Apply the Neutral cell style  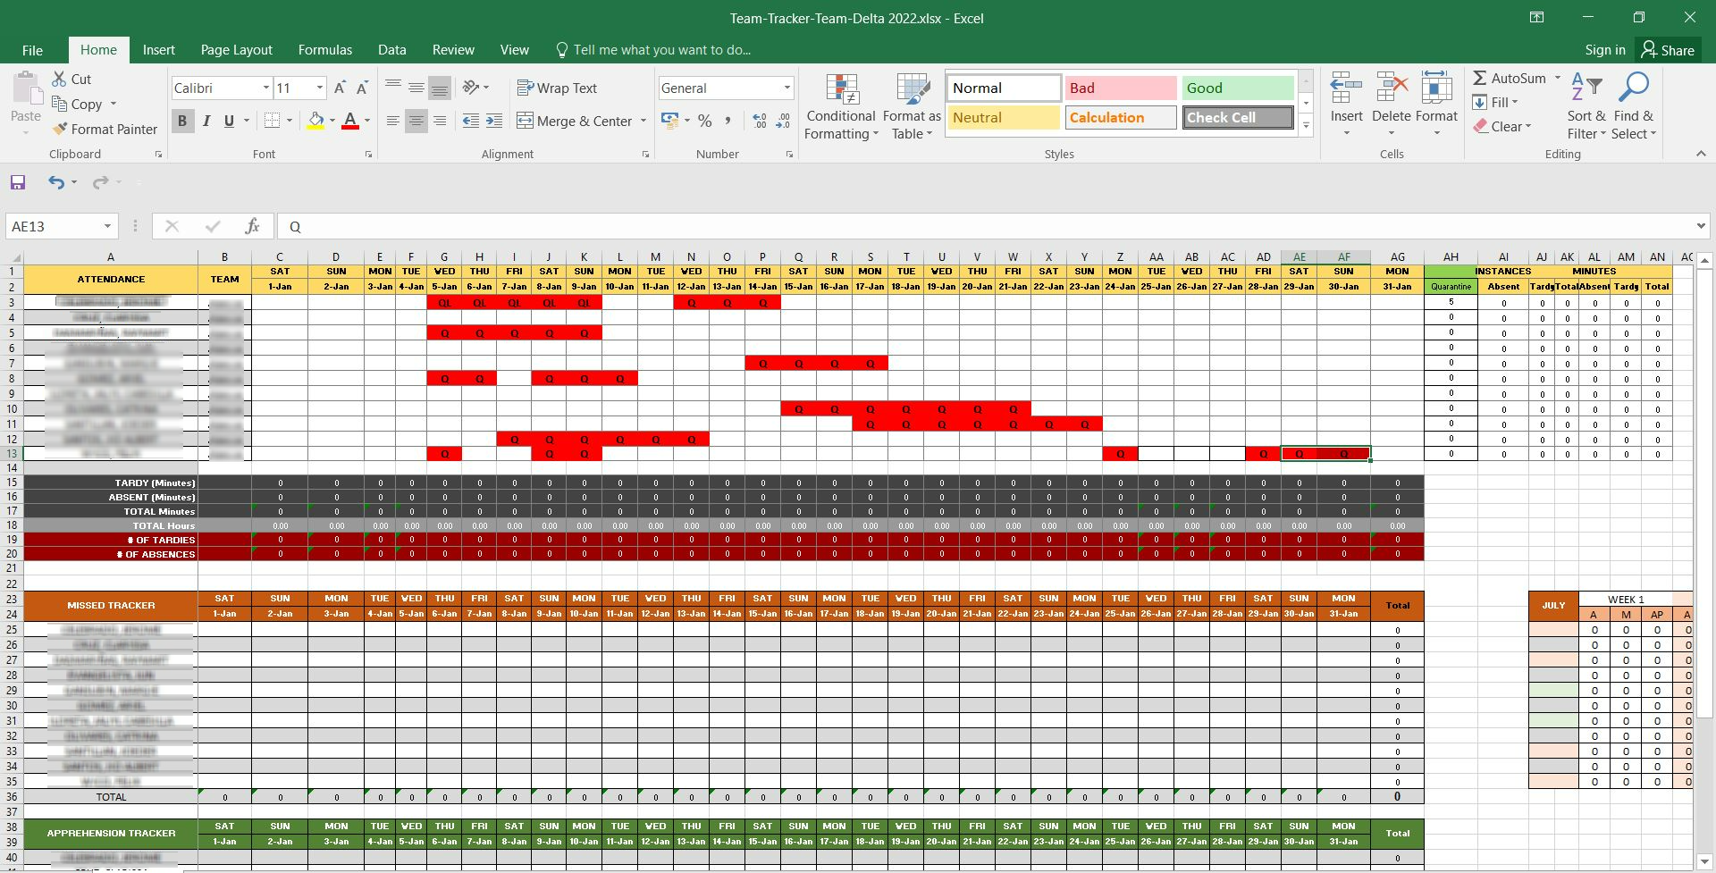(1003, 117)
